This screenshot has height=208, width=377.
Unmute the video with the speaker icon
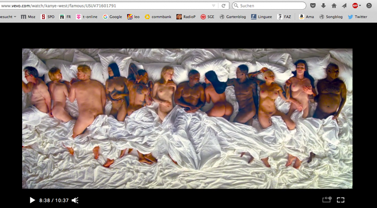click(75, 200)
